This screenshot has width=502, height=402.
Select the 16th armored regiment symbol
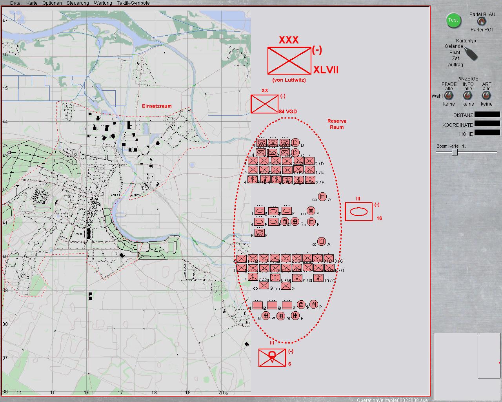pyautogui.click(x=358, y=212)
